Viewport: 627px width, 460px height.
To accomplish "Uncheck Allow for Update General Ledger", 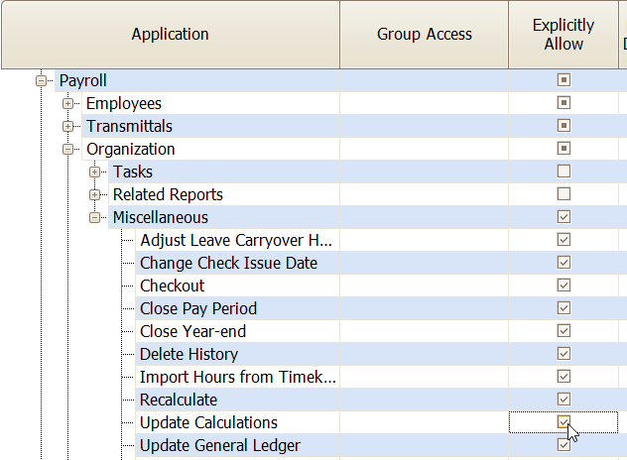I will pyautogui.click(x=564, y=444).
